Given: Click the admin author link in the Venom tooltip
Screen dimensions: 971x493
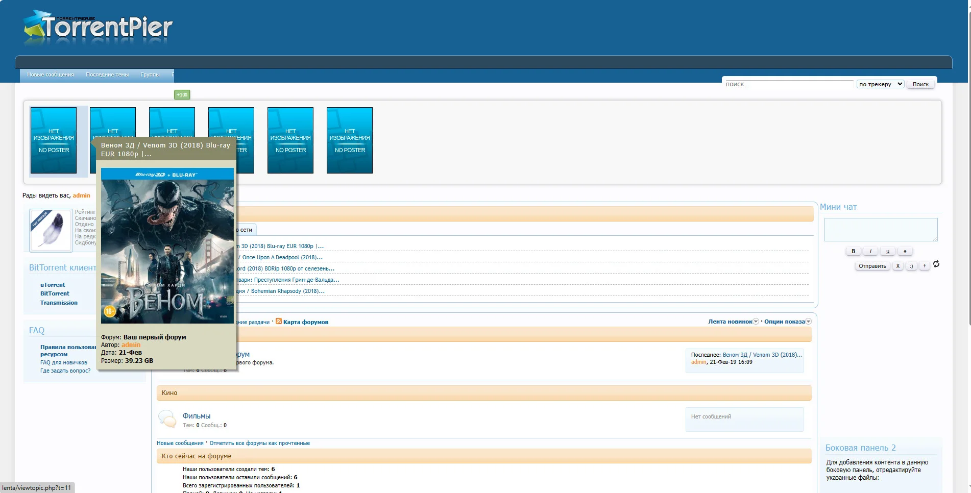Looking at the screenshot, I should pyautogui.click(x=131, y=345).
